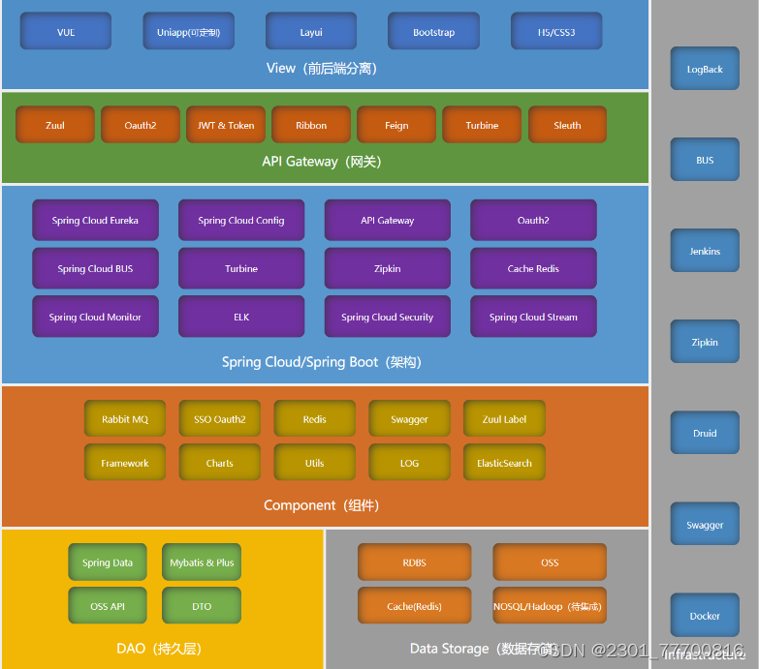Click the Spring Cloud/Spring Boot（架构）label
The image size is (759, 669).
322,362
